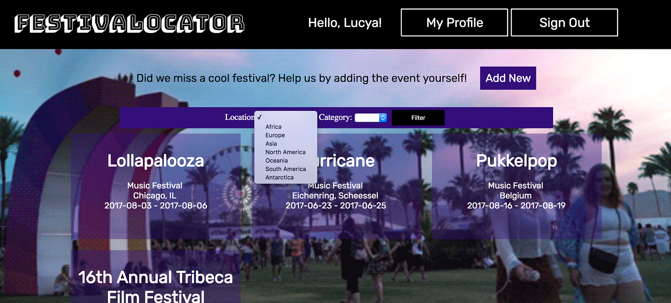
Task: Open the Hurricane festival card title
Action: pyautogui.click(x=345, y=161)
